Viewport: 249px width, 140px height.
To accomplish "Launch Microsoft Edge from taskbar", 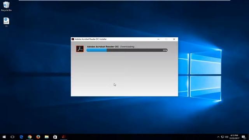I will [21, 137].
